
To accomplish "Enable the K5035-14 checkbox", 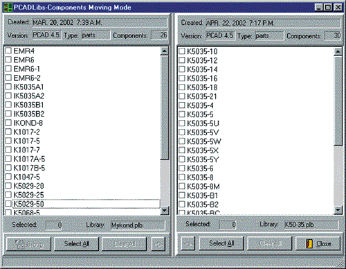I will click(x=182, y=69).
